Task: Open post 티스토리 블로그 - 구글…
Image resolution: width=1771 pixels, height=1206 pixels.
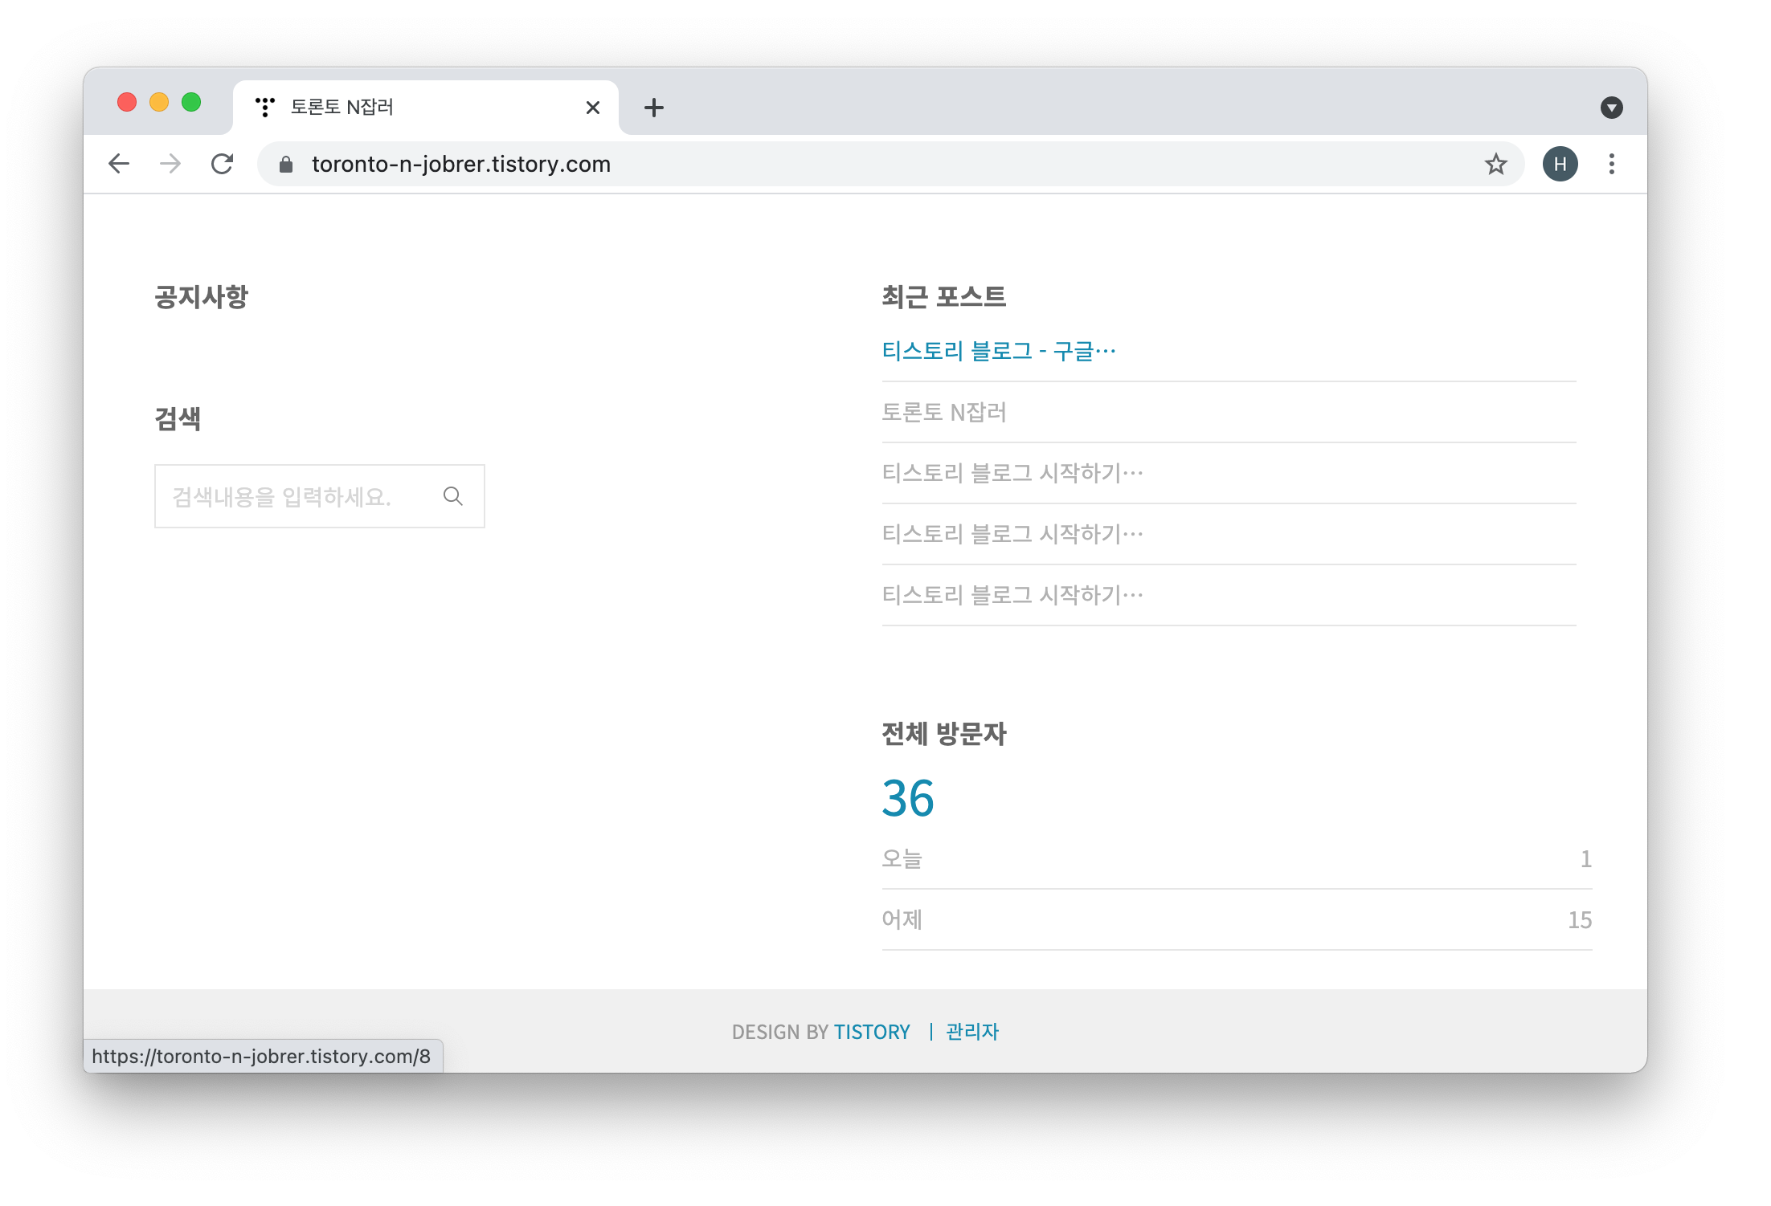Action: pyautogui.click(x=998, y=351)
